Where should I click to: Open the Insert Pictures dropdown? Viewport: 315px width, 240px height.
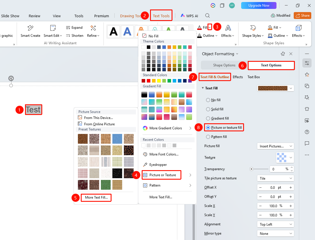pyautogui.click(x=275, y=146)
